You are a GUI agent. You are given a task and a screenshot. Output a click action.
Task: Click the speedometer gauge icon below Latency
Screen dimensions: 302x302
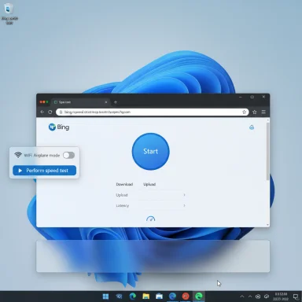[150, 219]
